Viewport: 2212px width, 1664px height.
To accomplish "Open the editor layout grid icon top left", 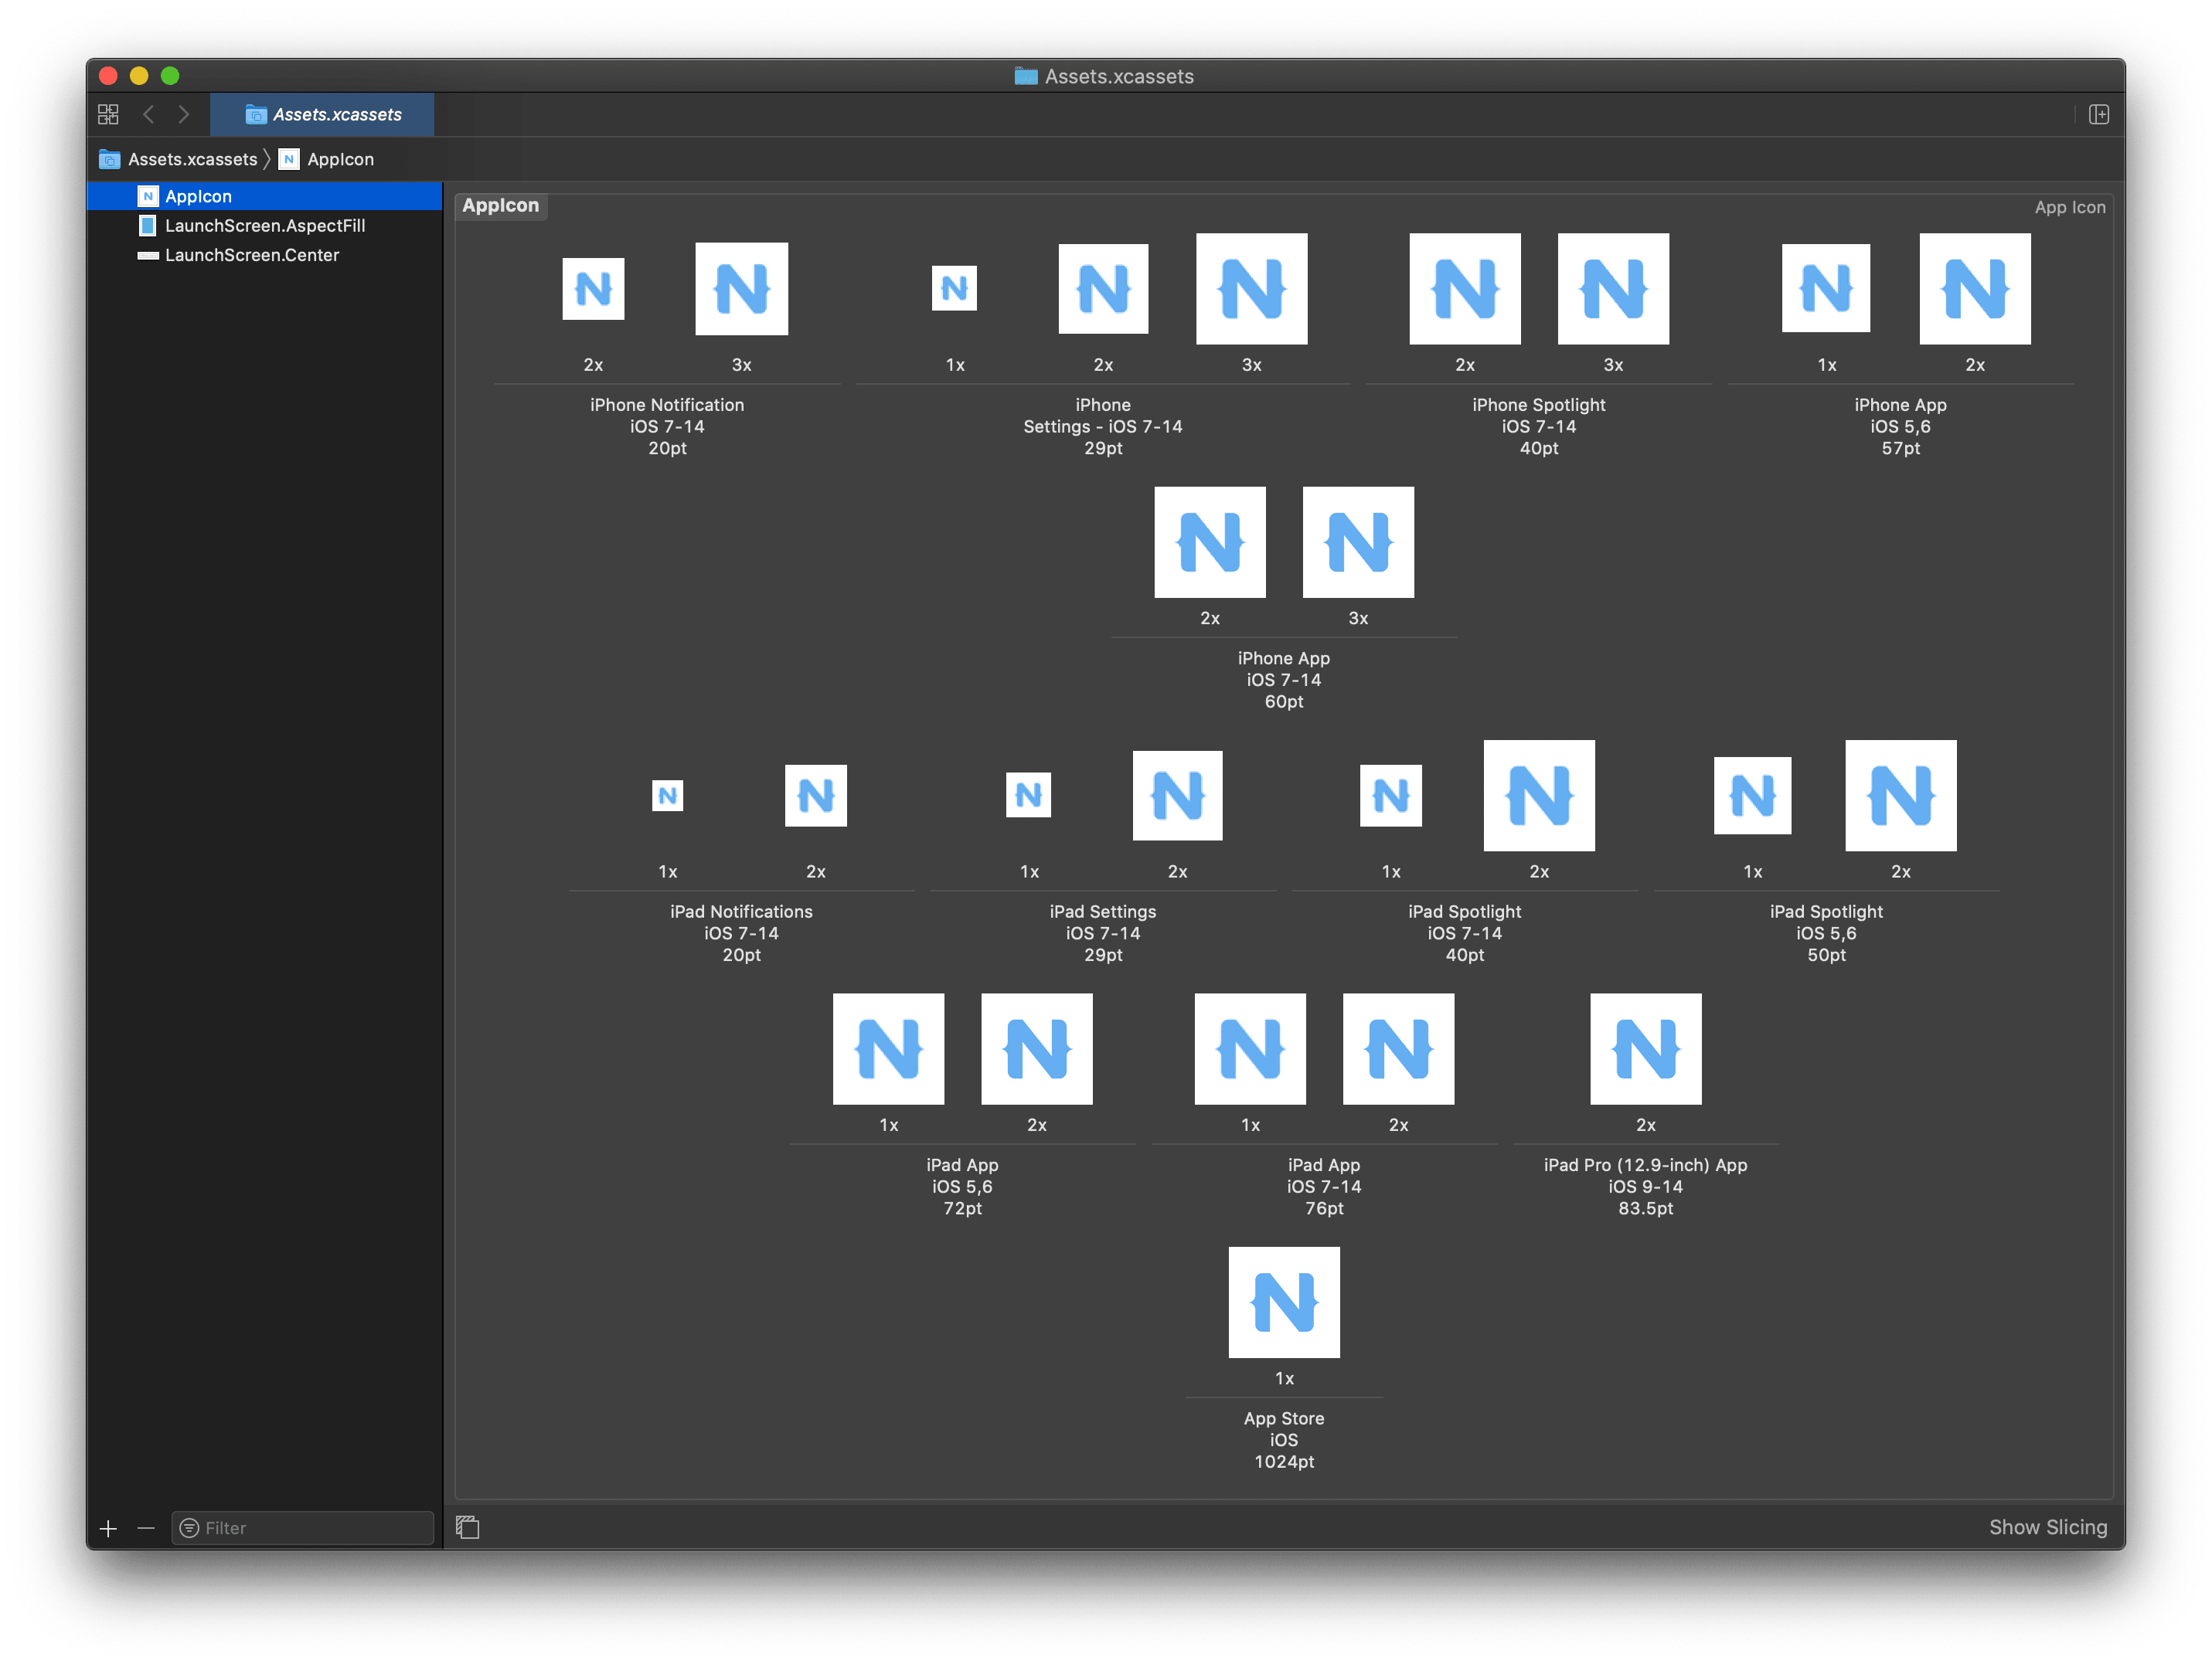I will click(x=108, y=114).
